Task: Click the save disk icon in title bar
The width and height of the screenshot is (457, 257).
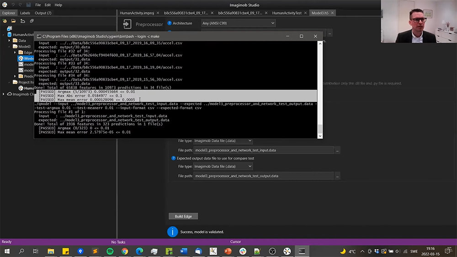Action: pyautogui.click(x=27, y=5)
